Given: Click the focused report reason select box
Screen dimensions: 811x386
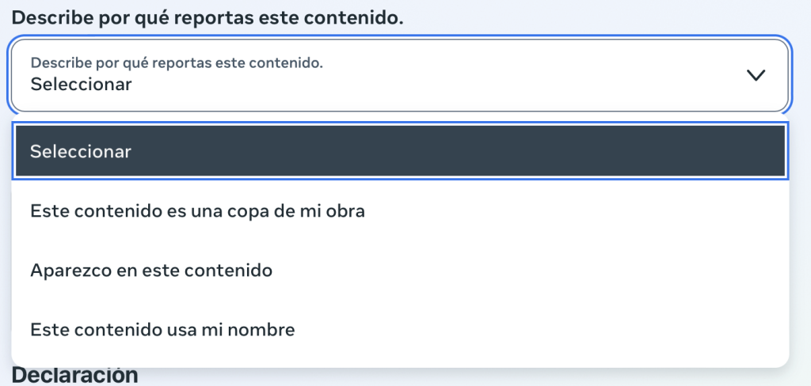Looking at the screenshot, I should (399, 75).
